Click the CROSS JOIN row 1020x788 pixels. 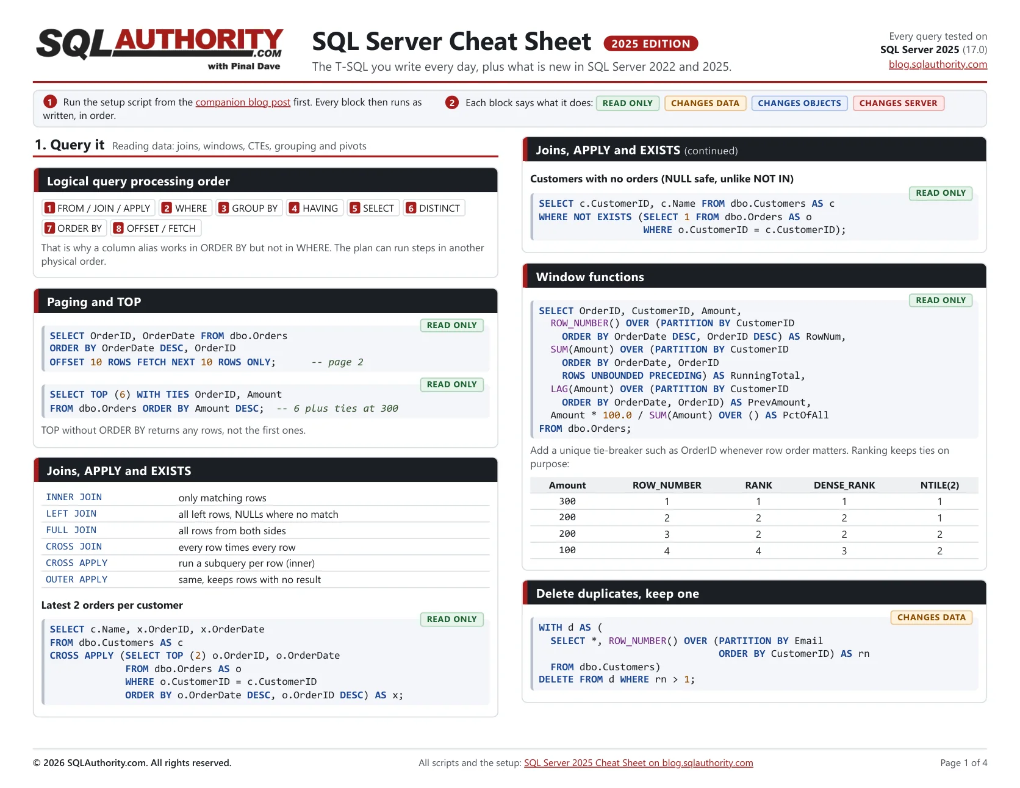[x=266, y=546]
